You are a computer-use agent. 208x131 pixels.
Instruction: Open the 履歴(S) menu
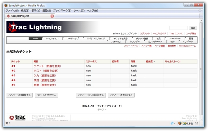[x=46, y=11]
